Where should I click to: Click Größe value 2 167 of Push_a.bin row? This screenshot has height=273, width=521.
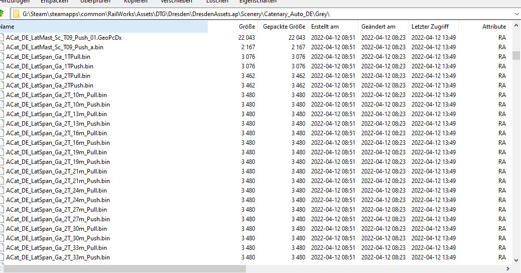point(248,47)
